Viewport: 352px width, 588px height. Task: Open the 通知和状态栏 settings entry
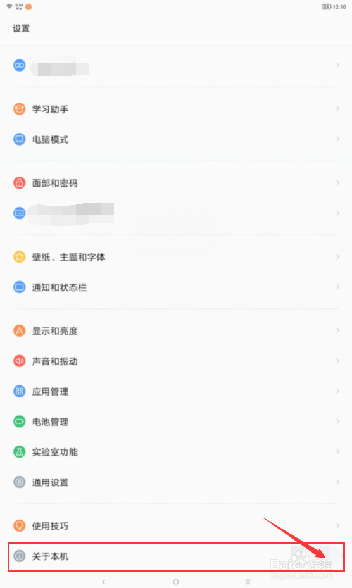[x=176, y=287]
